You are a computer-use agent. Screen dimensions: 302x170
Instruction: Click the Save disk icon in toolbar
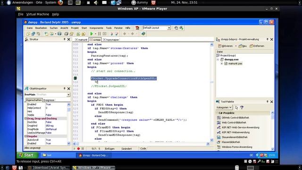pyautogui.click(x=59, y=34)
